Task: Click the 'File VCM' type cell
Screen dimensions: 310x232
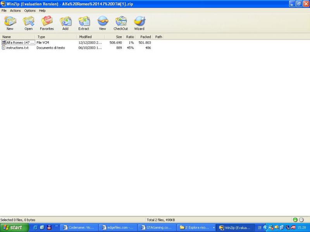Action: (43, 43)
